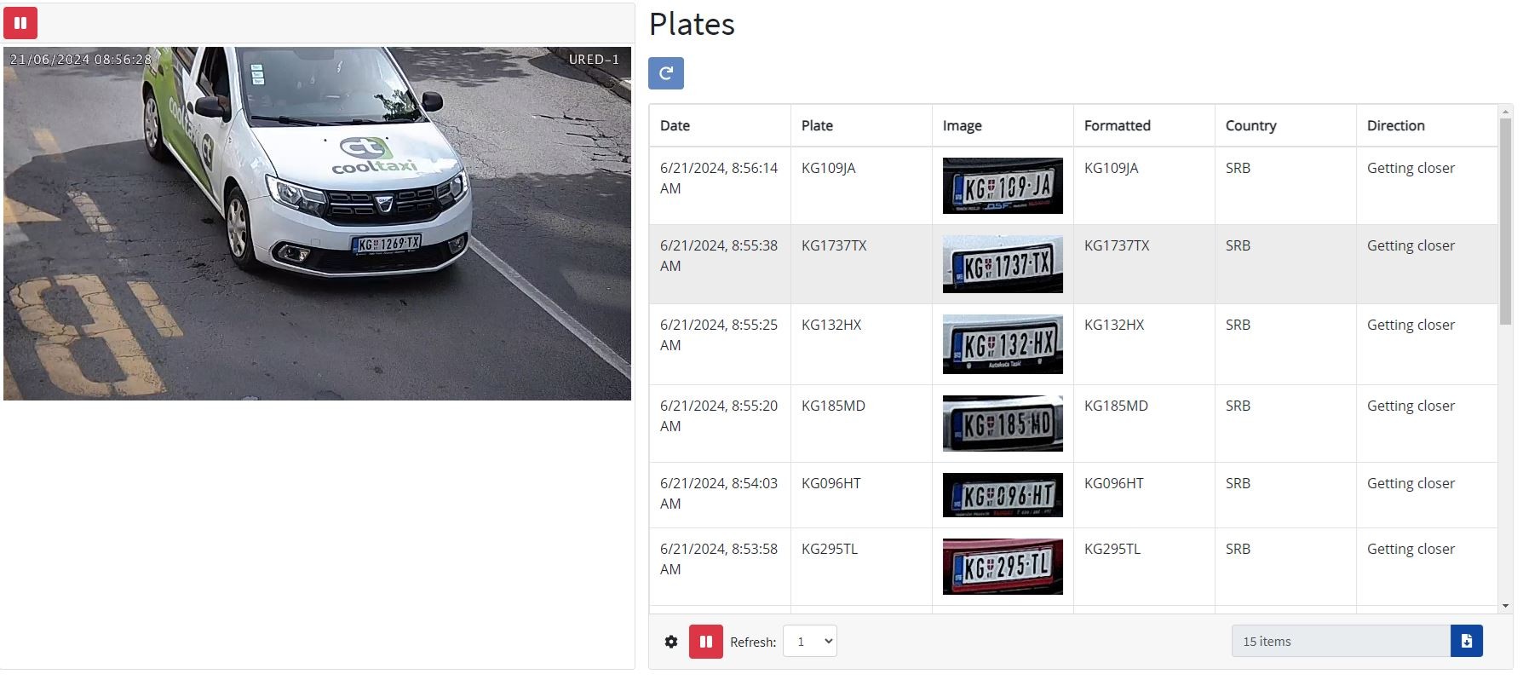
Task: Open the Refresh interval dropdown
Action: point(810,642)
